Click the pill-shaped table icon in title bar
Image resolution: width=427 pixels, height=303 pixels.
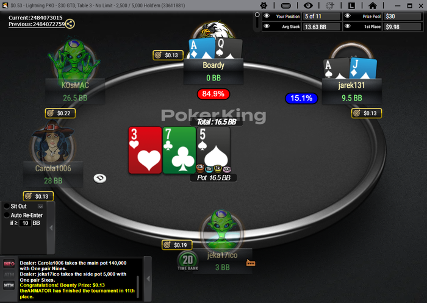(285, 5)
